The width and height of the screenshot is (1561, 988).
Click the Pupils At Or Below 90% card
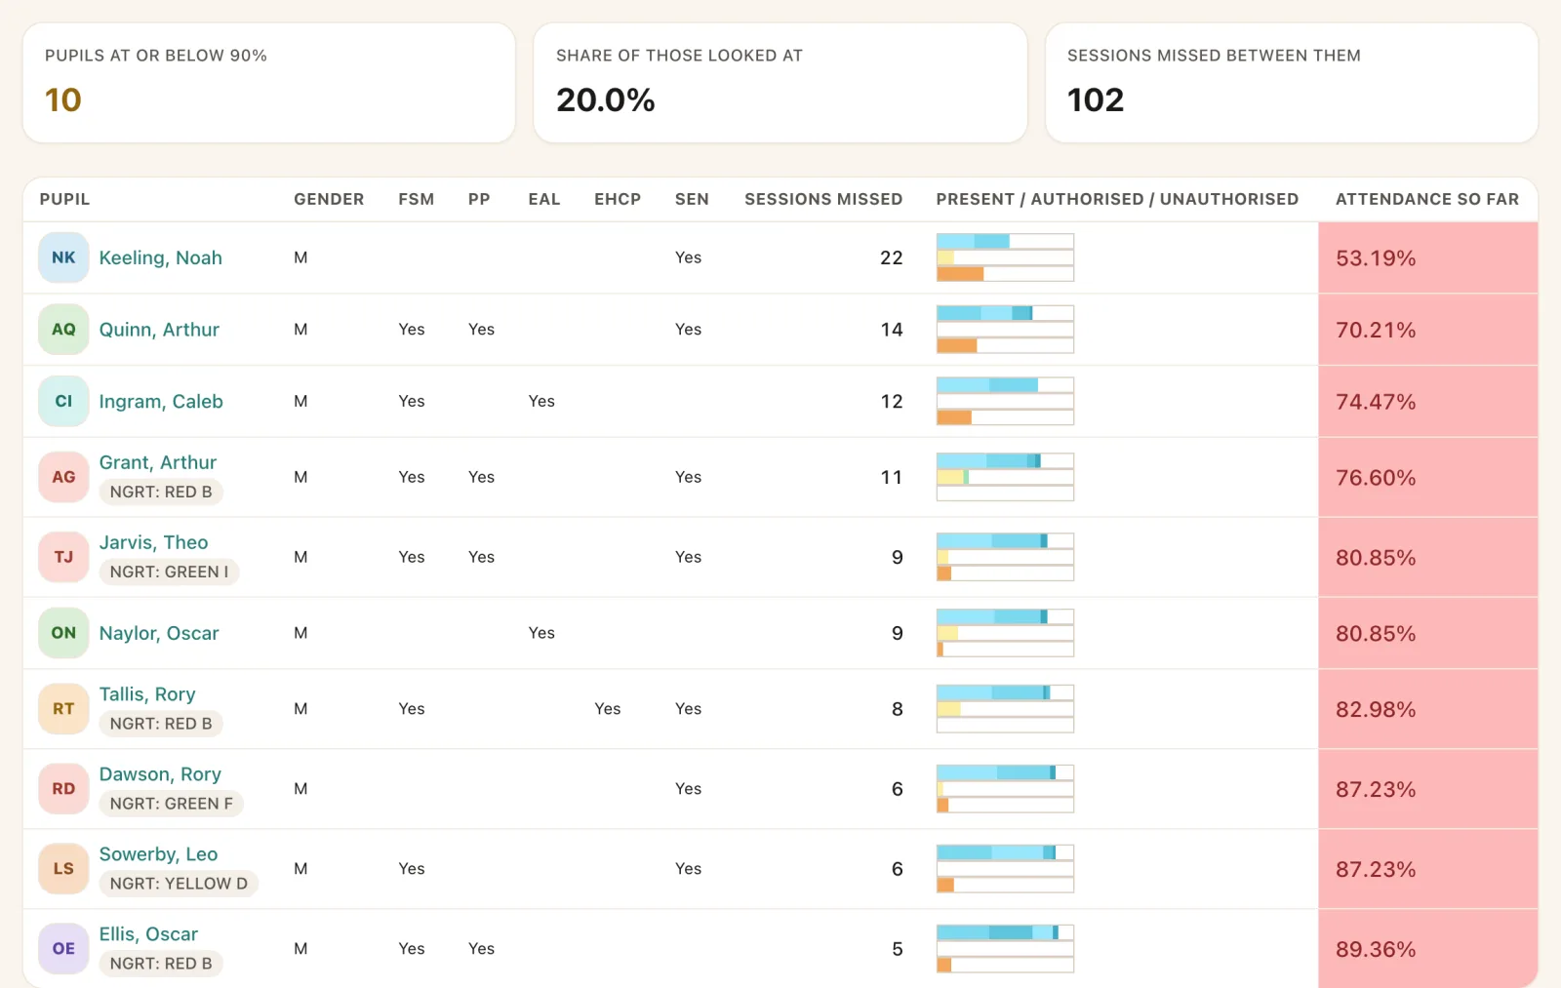pos(269,83)
